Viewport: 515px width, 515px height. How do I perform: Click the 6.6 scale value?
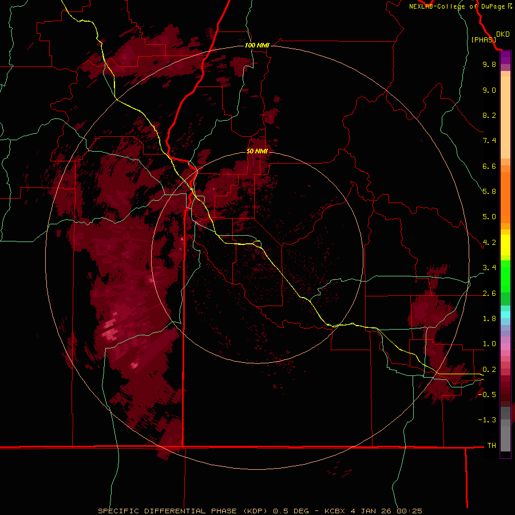489,166
